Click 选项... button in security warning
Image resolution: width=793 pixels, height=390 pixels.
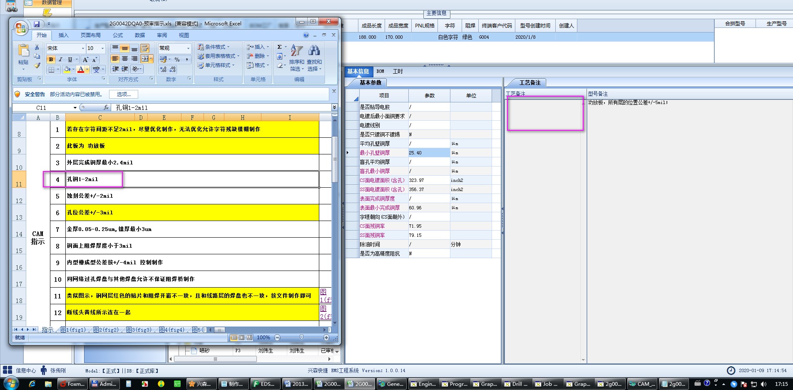click(124, 94)
